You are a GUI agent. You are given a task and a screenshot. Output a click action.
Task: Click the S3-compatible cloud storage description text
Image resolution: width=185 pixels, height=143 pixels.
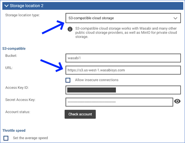(126, 33)
